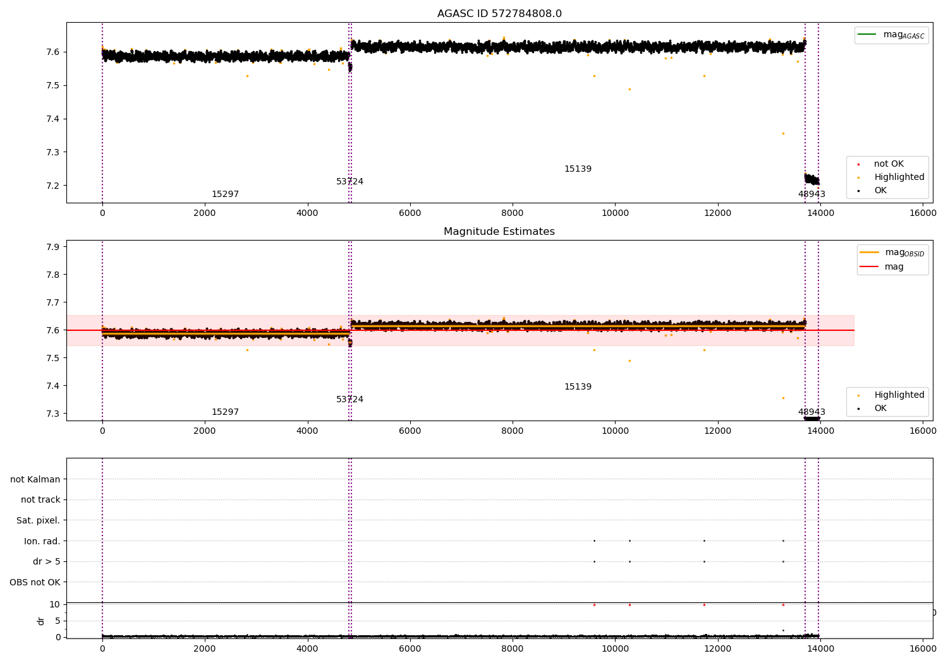
Task: Click the red mag line left of the data
Action: (x=84, y=330)
